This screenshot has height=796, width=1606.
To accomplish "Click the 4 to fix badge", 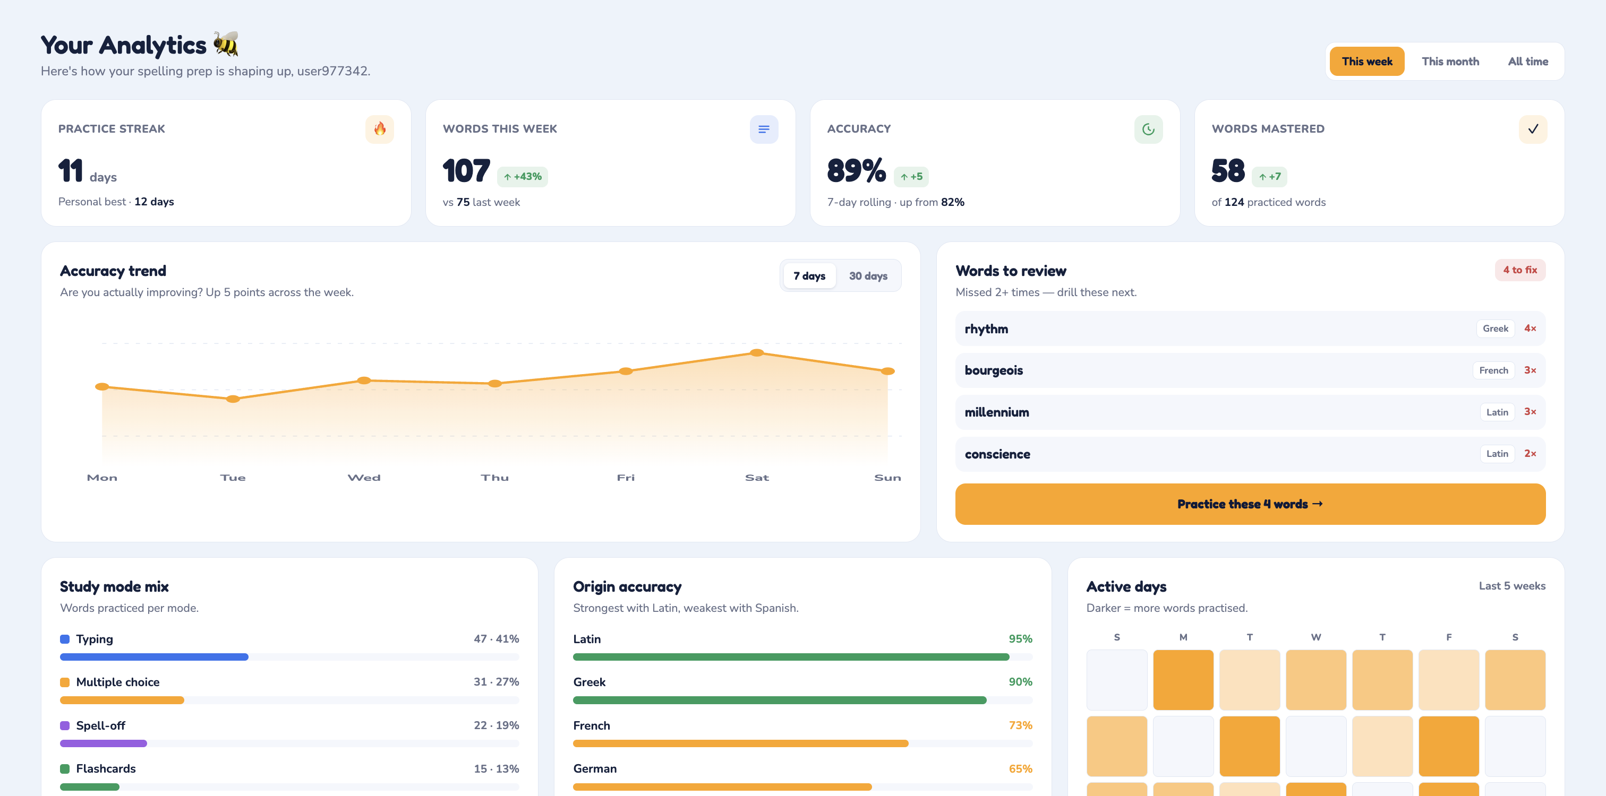I will (1520, 270).
